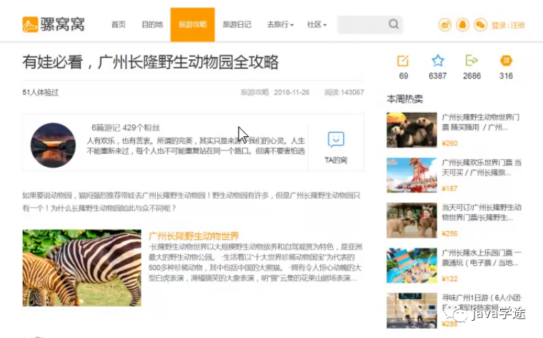Open the 当天可订 野生动物世界门票 link
Image resolution: width=543 pixels, height=338 pixels.
(x=482, y=212)
